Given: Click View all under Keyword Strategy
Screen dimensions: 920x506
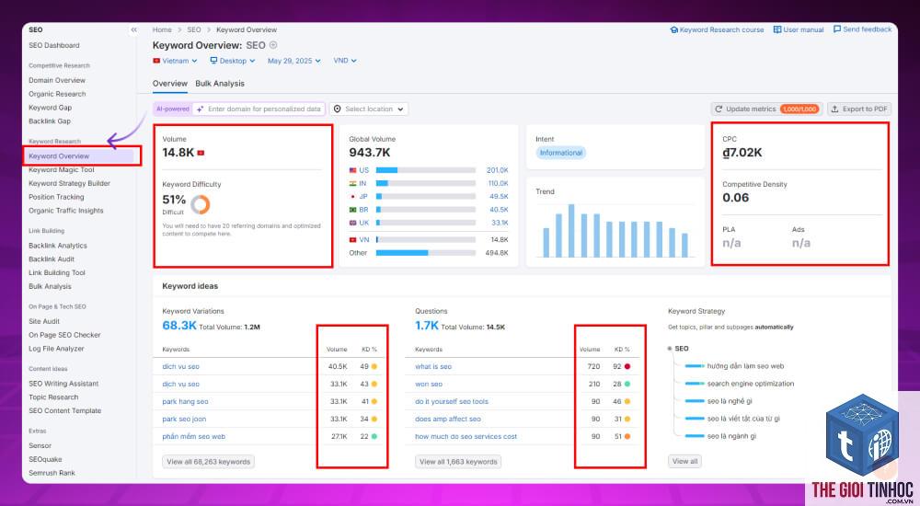Looking at the screenshot, I should (684, 461).
